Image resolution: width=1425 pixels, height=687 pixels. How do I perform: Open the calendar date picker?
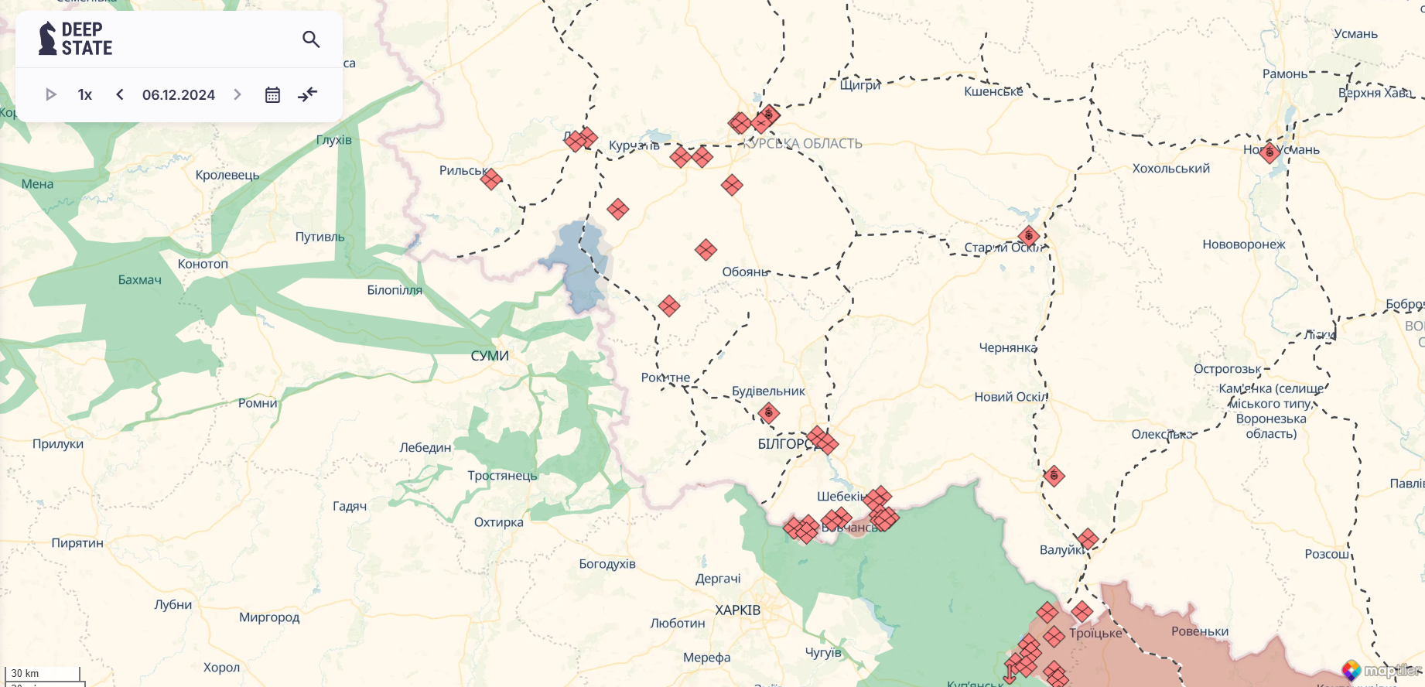pyautogui.click(x=272, y=94)
